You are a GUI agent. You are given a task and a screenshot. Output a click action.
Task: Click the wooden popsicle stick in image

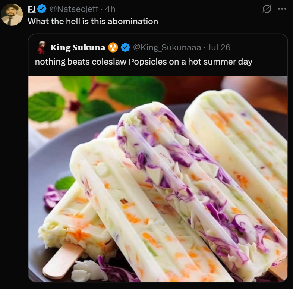(63, 260)
